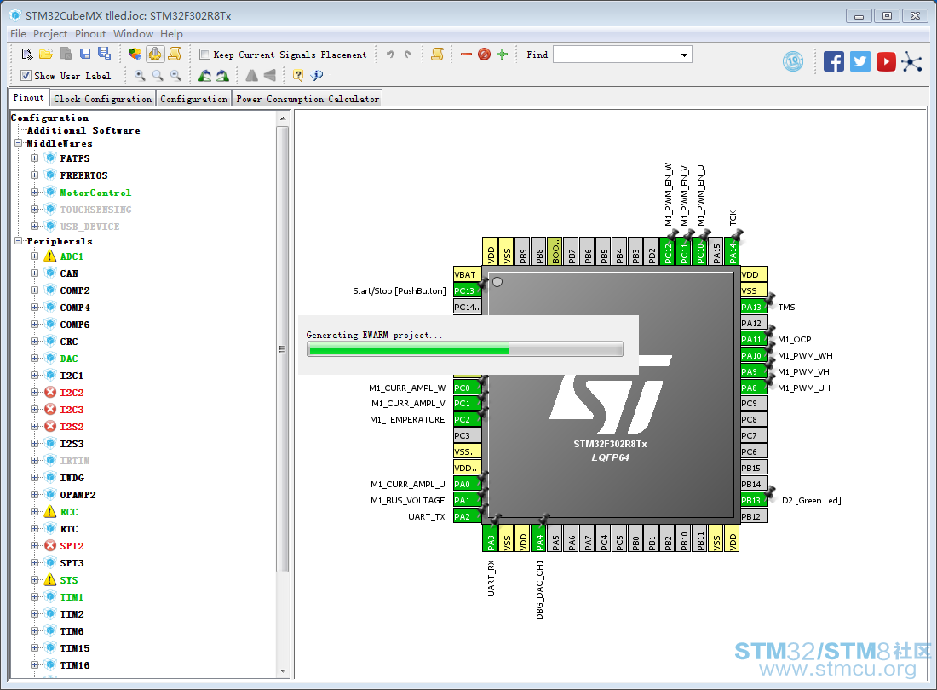Viewport: 937px width, 690px height.
Task: Click the red minus icon
Action: 466,55
